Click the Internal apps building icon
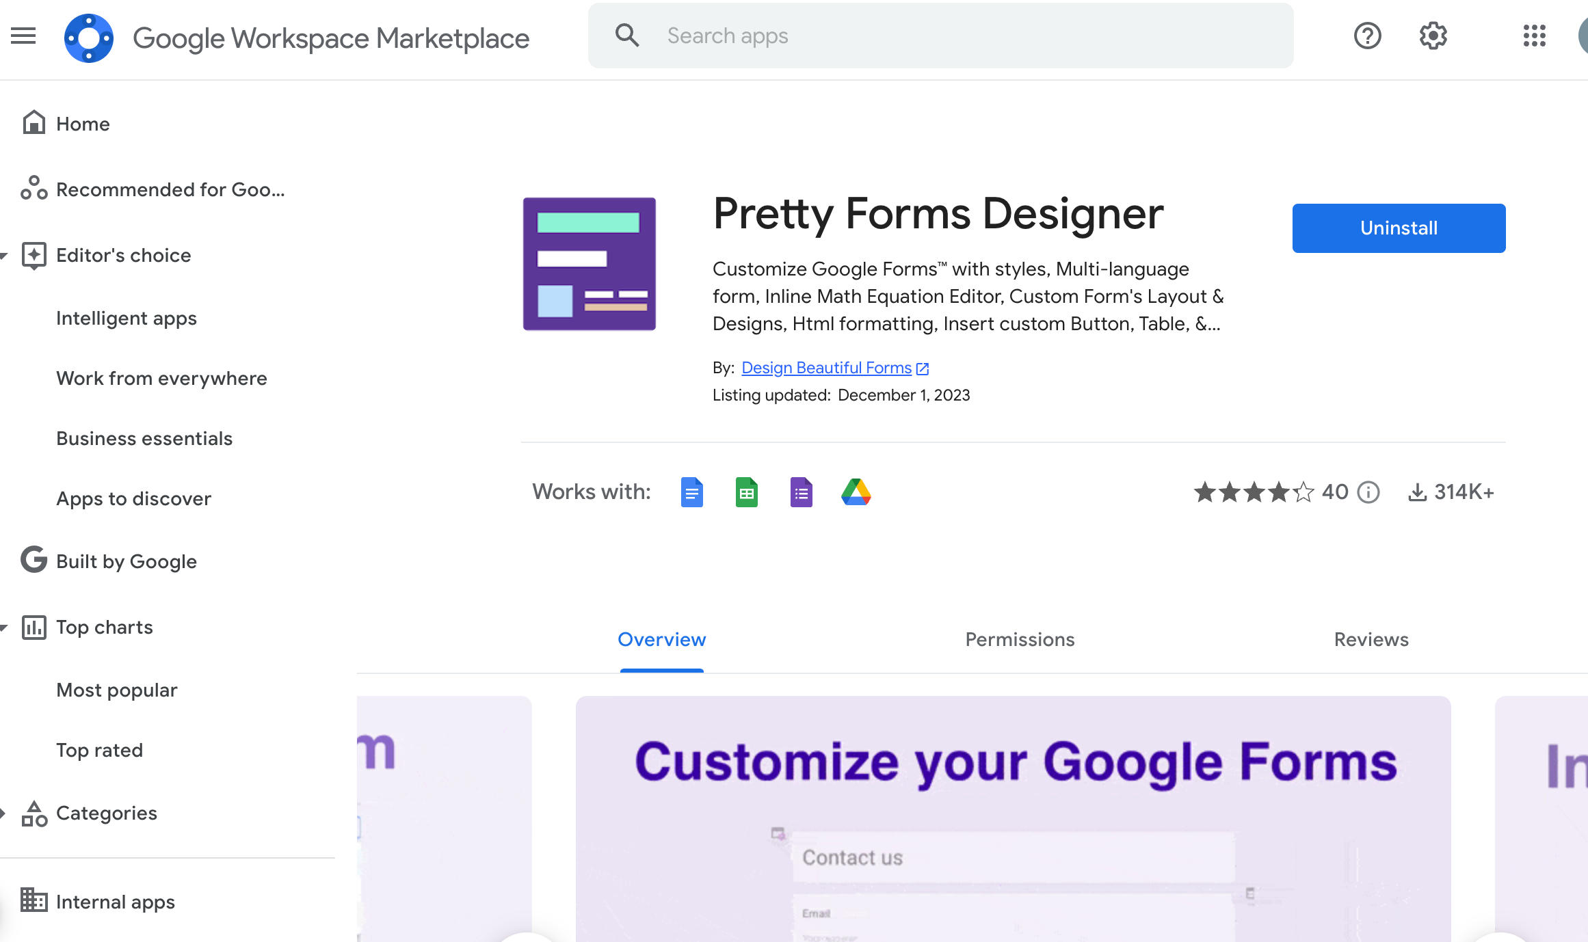The image size is (1588, 942). pos(34,901)
